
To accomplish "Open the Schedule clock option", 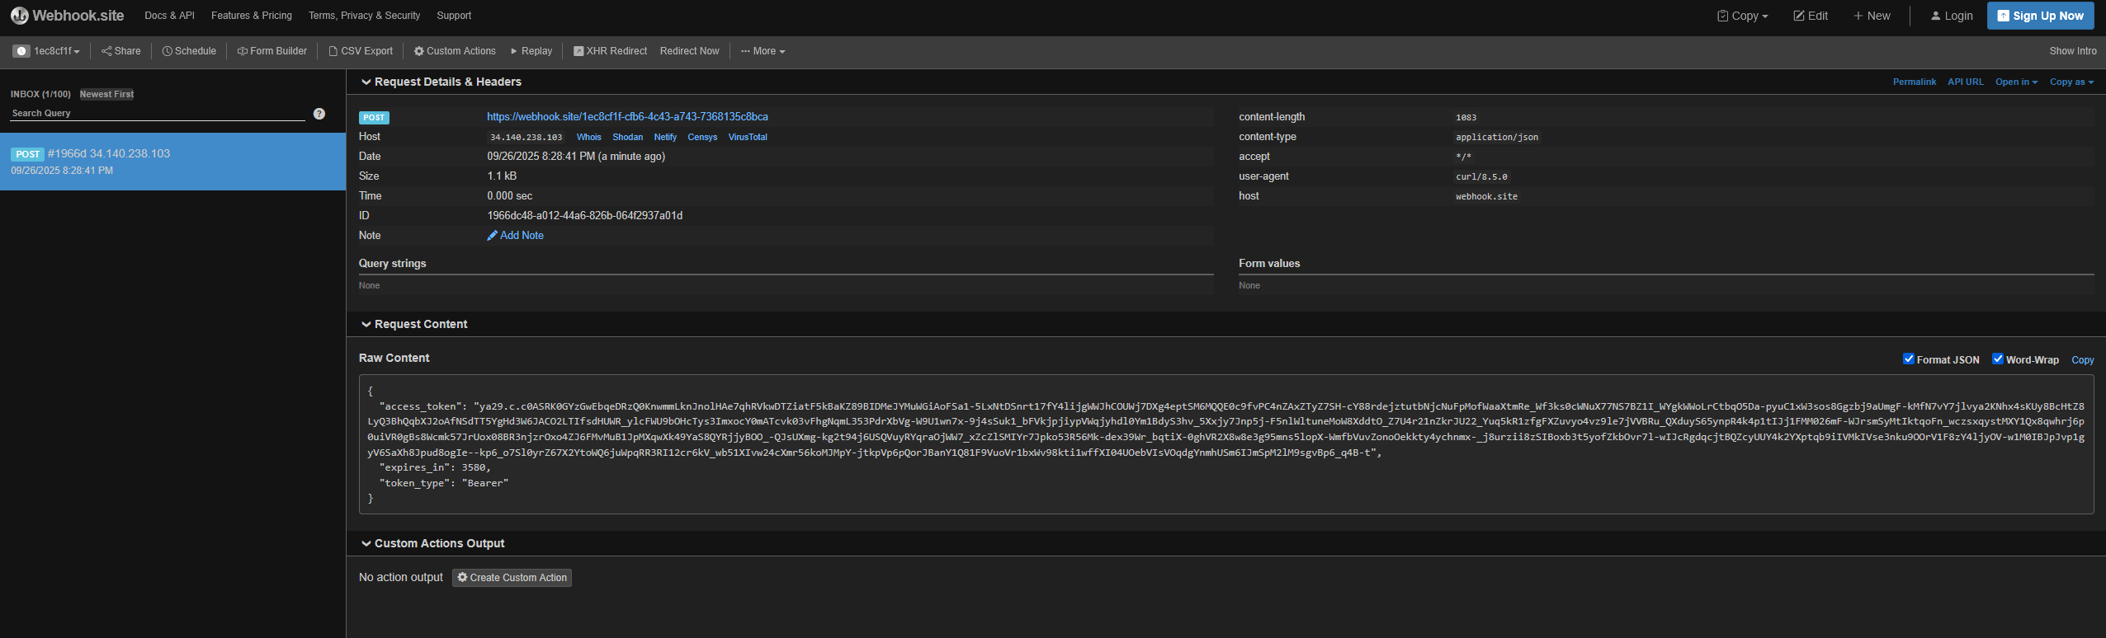I will [168, 51].
